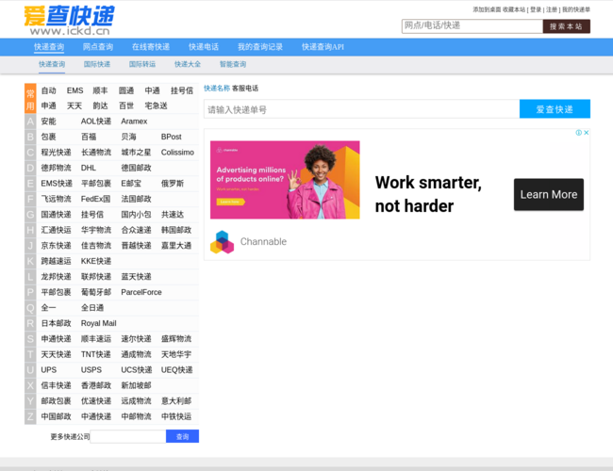
Task: Select the 快递查询 main nav item
Action: [x=49, y=47]
